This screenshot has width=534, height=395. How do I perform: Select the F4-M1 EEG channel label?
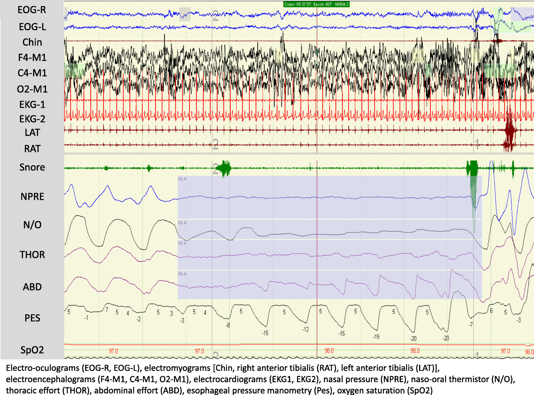(32, 58)
